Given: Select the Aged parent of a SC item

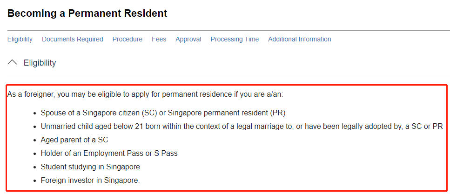Looking at the screenshot, I should (74, 140).
